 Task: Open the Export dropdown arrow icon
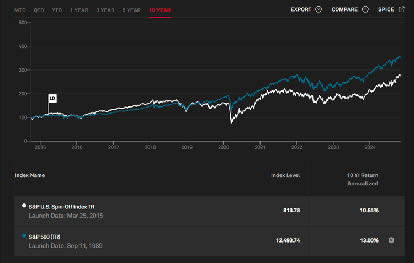point(319,9)
